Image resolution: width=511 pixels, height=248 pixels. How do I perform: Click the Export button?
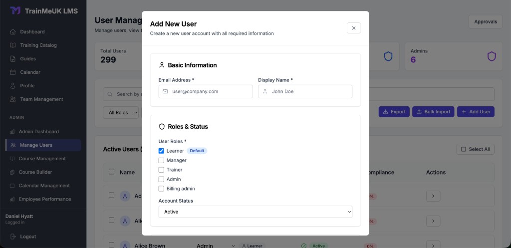(x=394, y=112)
